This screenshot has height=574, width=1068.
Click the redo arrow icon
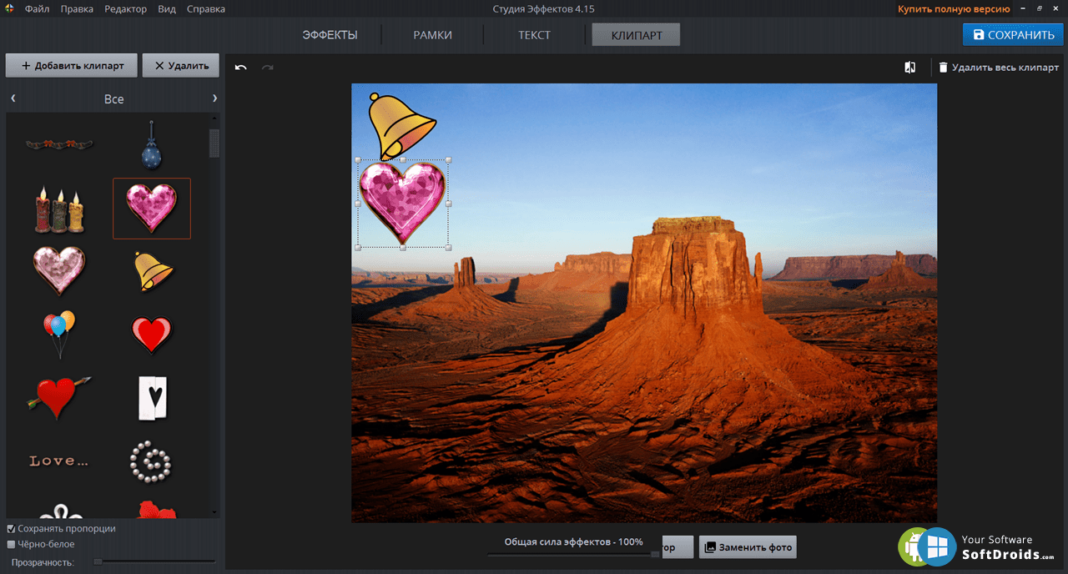tap(267, 67)
